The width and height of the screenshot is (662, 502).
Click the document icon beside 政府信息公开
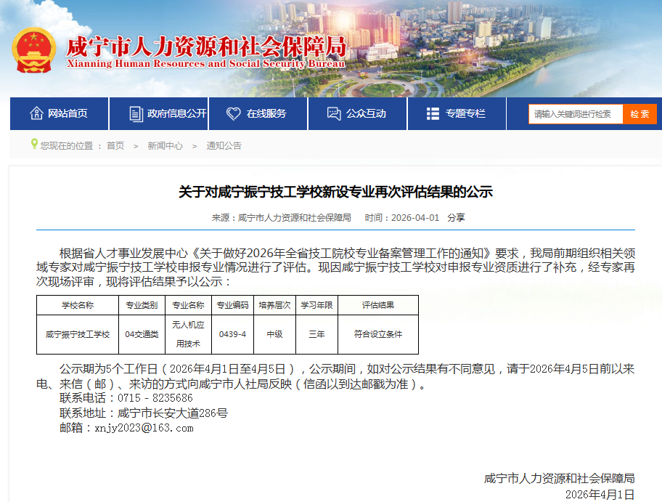136,113
